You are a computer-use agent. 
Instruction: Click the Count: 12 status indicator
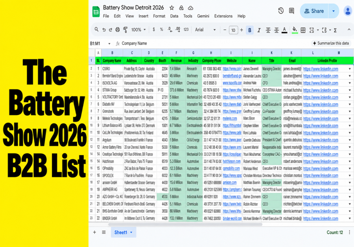(335, 232)
